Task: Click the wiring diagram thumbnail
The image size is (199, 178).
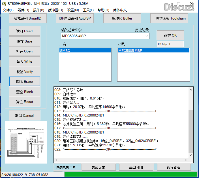Action: click(x=26, y=142)
